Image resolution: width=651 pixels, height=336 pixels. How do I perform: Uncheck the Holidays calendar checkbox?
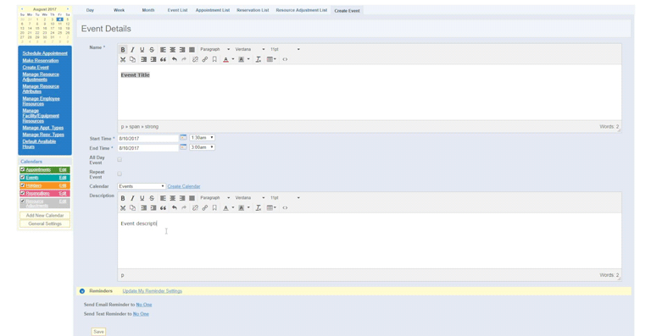23,185
